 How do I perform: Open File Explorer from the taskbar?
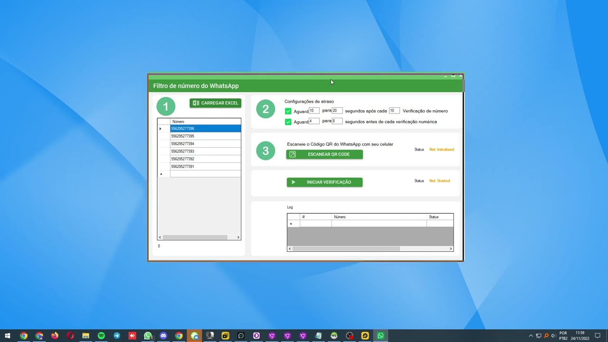pyautogui.click(x=85, y=336)
